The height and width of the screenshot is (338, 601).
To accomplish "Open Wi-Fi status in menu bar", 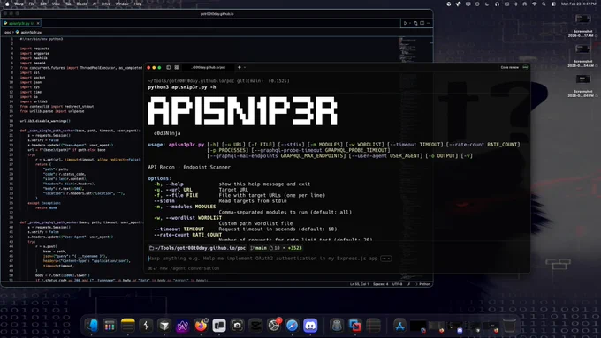I will tap(534, 4).
